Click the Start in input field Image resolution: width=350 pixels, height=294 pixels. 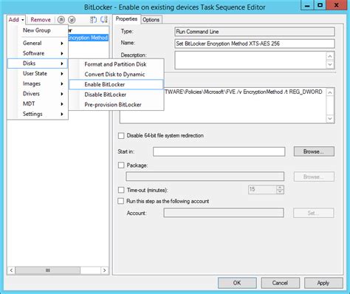point(219,151)
